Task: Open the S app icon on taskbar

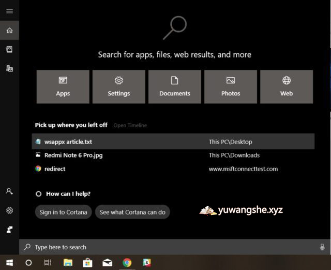Action: (147, 263)
